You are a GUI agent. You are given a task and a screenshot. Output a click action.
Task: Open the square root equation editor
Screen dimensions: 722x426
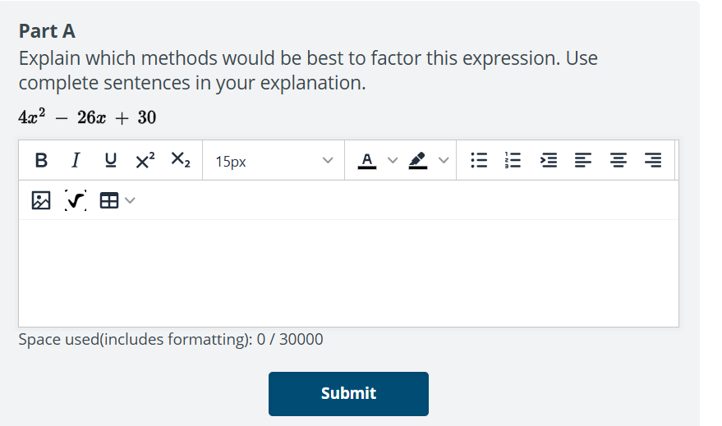[x=76, y=199]
